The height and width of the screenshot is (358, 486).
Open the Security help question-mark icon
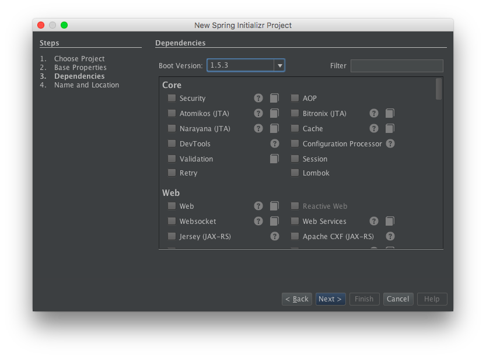pos(258,98)
